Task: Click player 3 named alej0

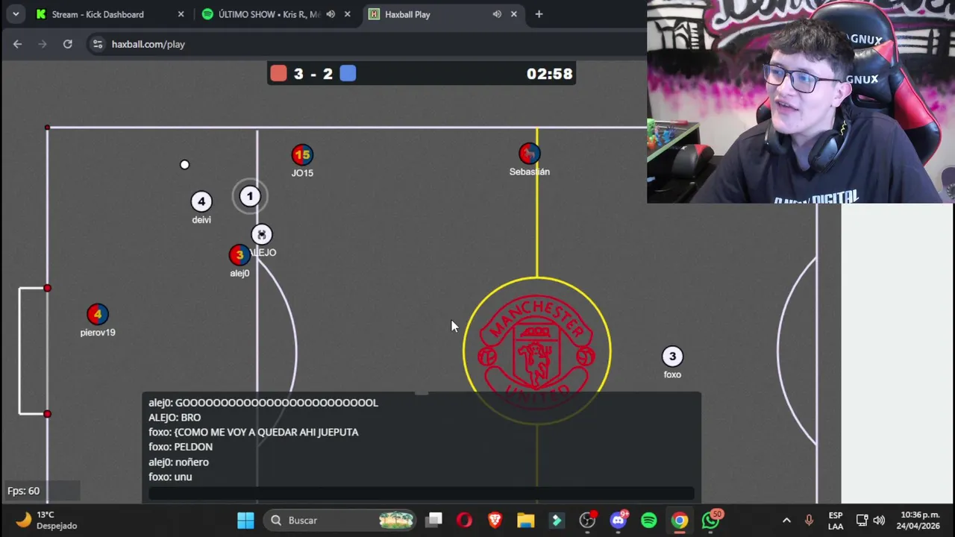Action: (239, 255)
